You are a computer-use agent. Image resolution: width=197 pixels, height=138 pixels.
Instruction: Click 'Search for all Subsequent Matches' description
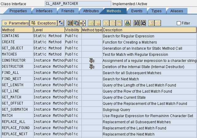pyautogui.click(x=132, y=73)
